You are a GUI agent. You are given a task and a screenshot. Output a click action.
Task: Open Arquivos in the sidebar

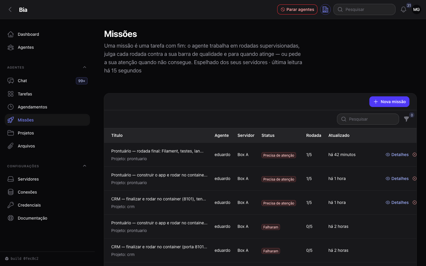pyautogui.click(x=47, y=146)
